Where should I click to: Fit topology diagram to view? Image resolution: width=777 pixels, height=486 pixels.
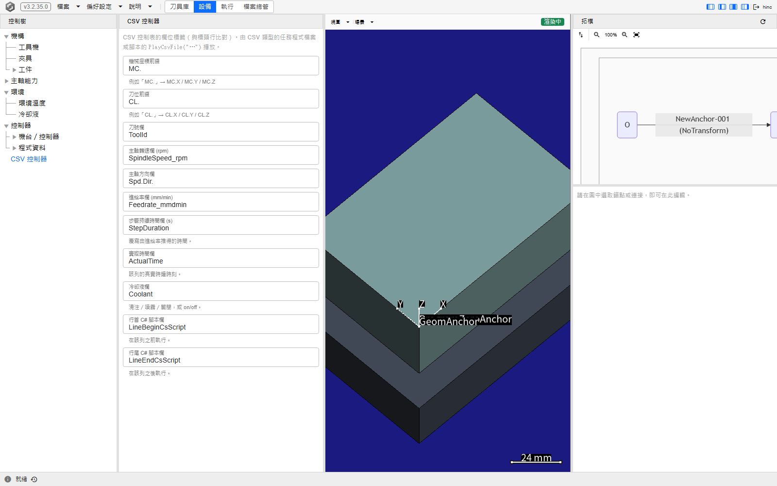click(637, 35)
